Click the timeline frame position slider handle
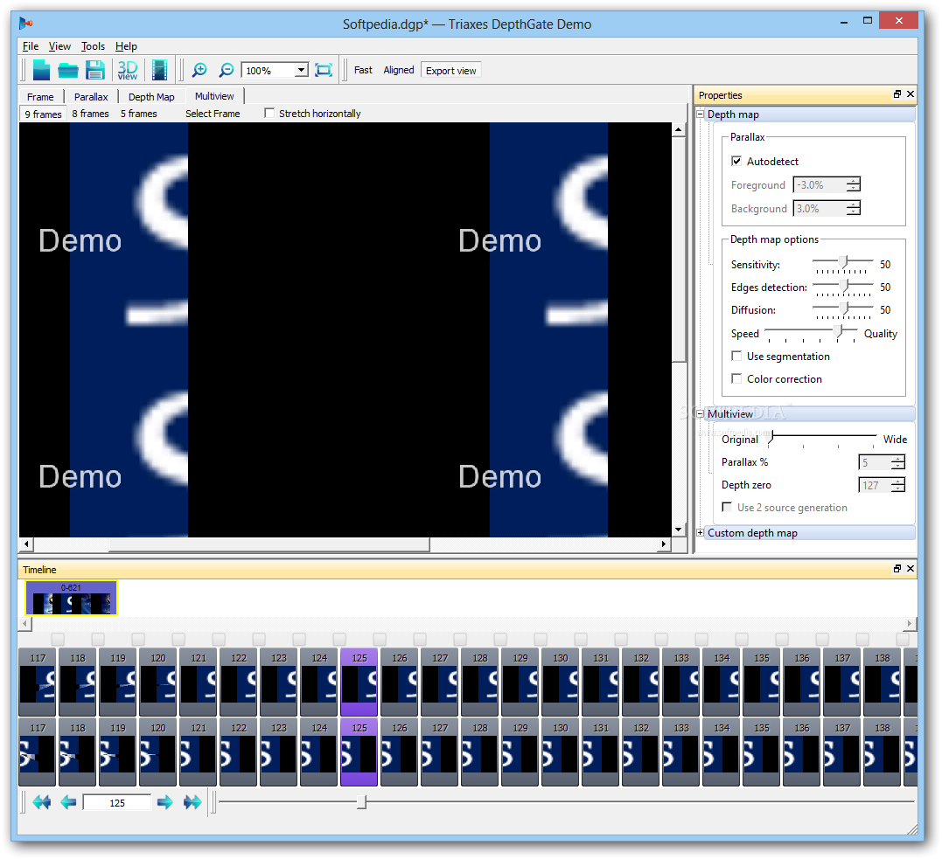Viewport: 942px width, 859px height. pos(361,802)
